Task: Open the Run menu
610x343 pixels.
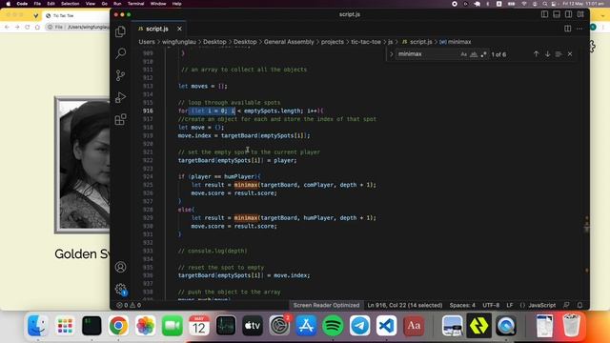Action: coord(117,4)
